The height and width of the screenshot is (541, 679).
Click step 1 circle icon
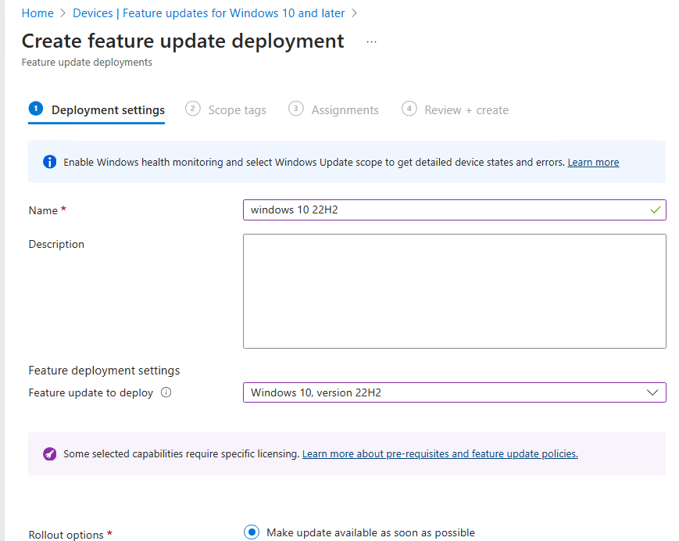(36, 109)
